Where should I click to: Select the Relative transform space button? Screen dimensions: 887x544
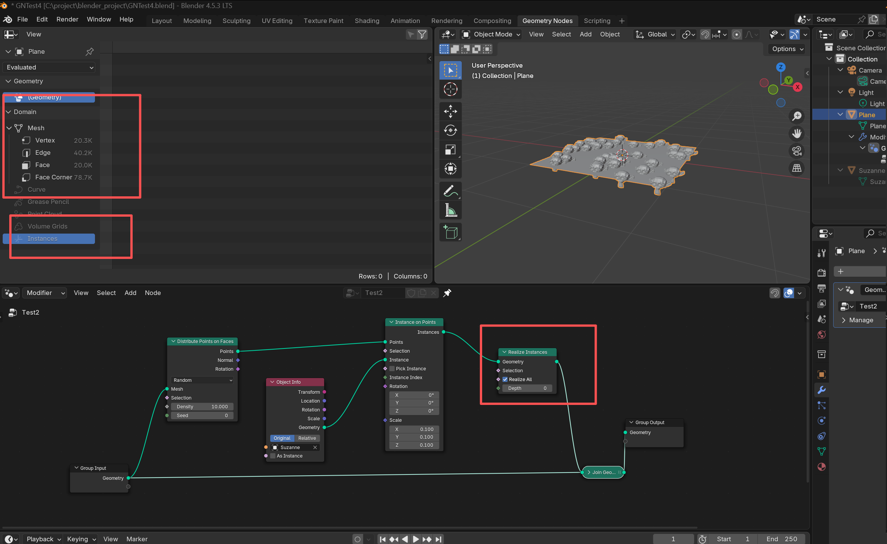click(307, 438)
